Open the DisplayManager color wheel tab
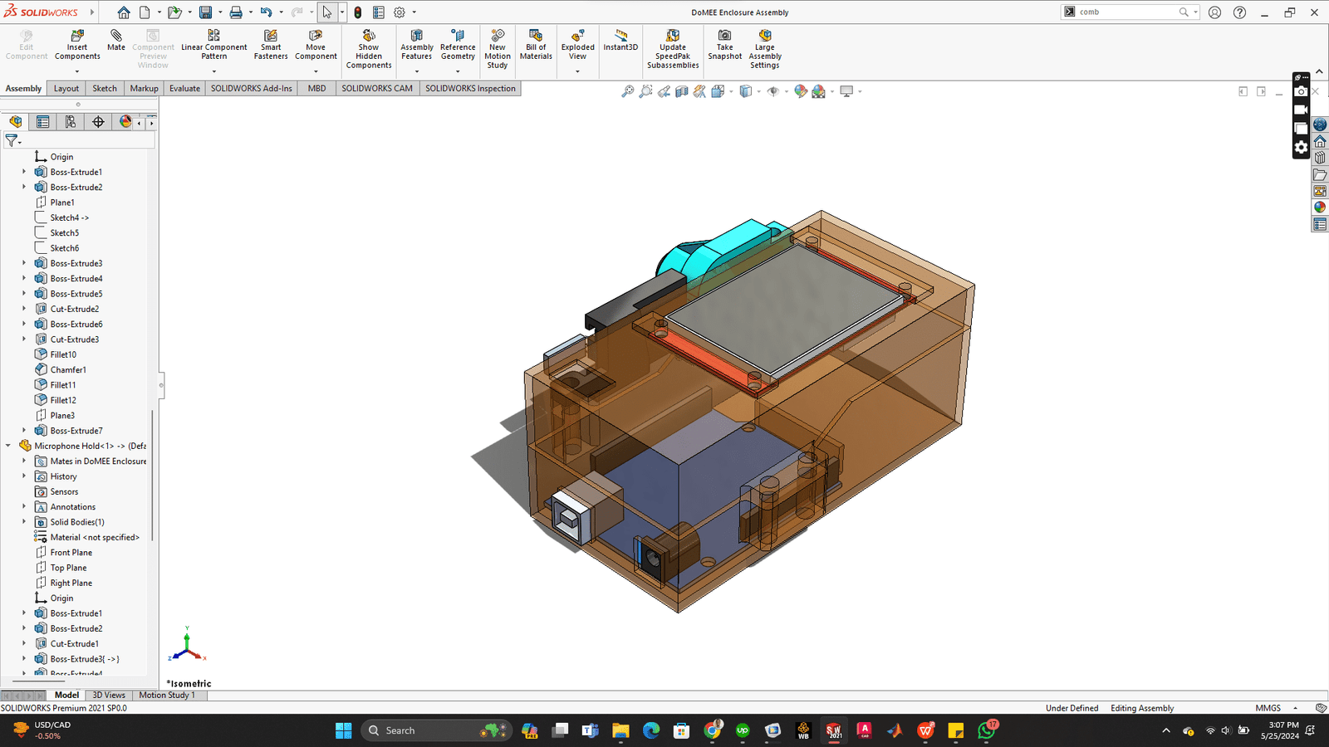 pyautogui.click(x=125, y=122)
